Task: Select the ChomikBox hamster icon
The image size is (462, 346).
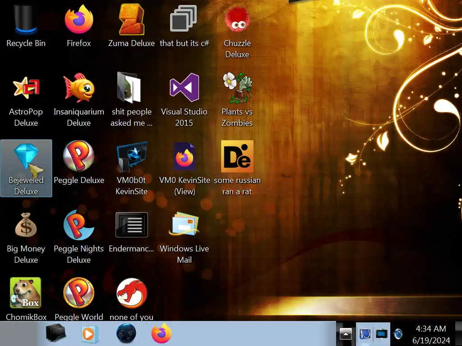Action: pos(25,293)
